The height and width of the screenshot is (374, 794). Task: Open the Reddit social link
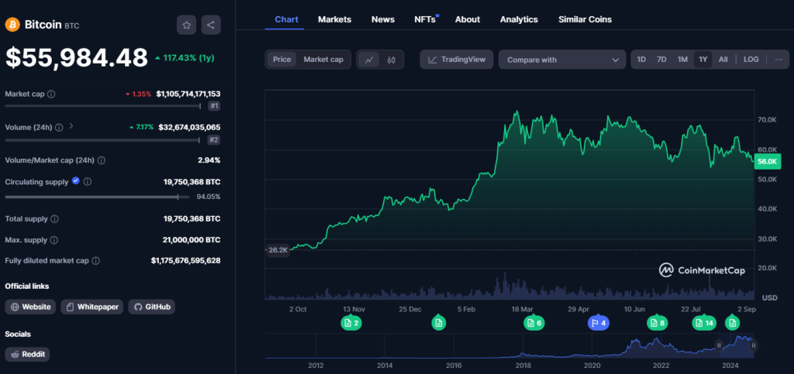pos(27,355)
